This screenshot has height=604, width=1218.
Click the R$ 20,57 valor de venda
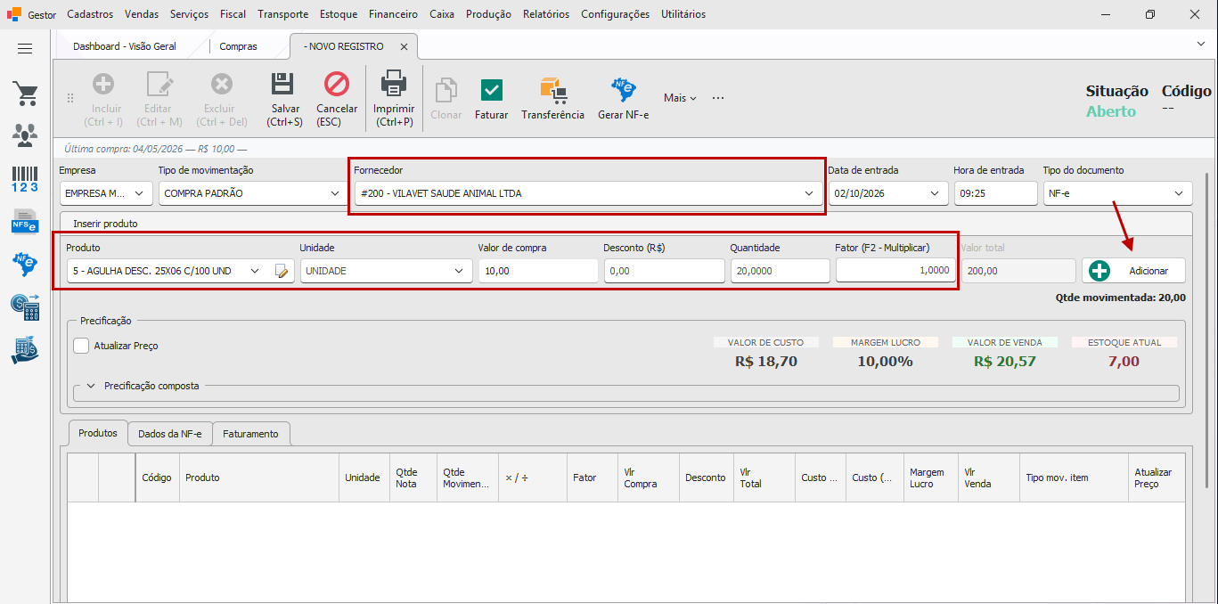tap(1004, 361)
